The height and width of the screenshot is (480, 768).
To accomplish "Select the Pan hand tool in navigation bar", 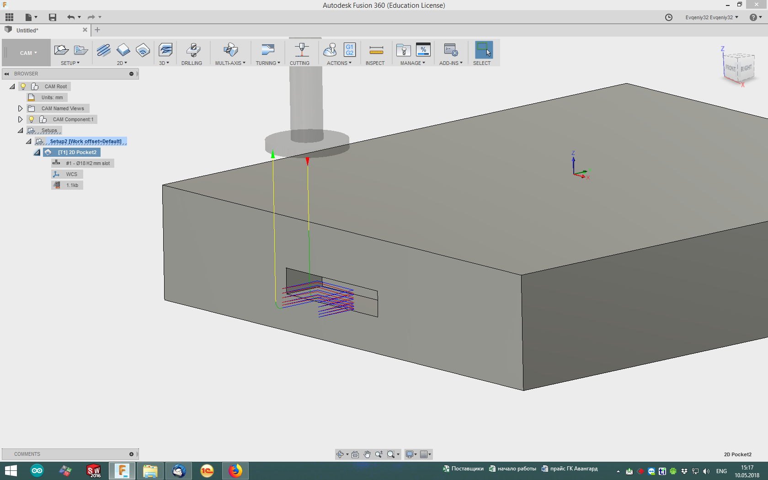I will pos(367,454).
